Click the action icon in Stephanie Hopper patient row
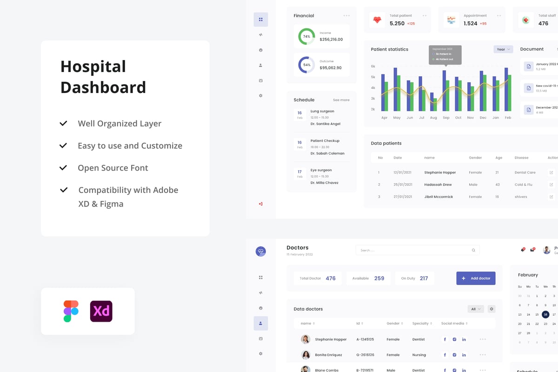The image size is (558, 372). coord(551,173)
